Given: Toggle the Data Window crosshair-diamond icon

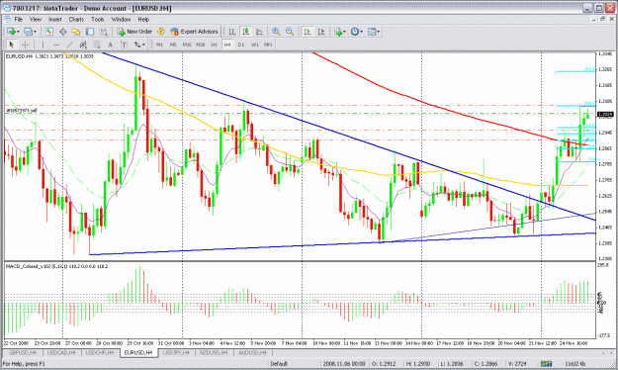Looking at the screenshot, I should coord(62,32).
